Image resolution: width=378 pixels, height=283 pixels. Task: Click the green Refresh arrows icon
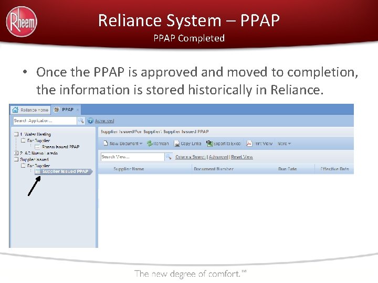[150, 144]
